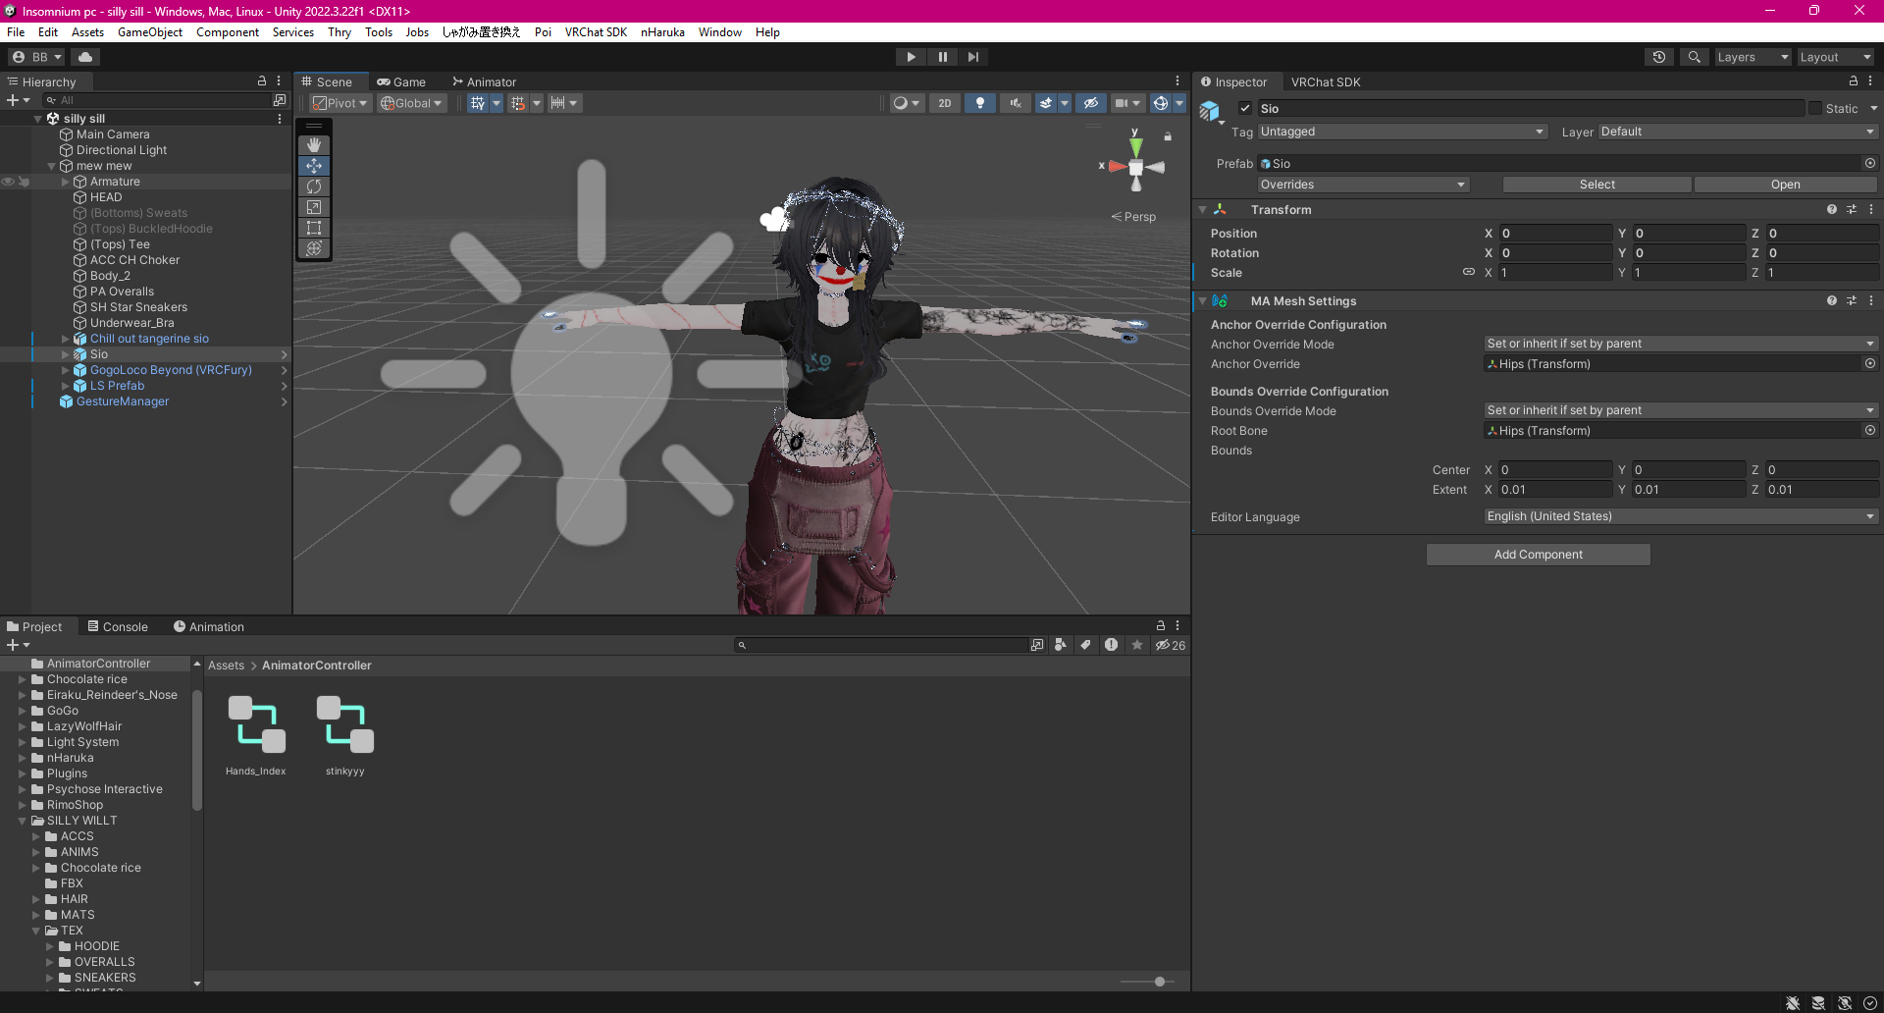This screenshot has width=1884, height=1013.
Task: Click the prefab Open button
Action: (1785, 185)
